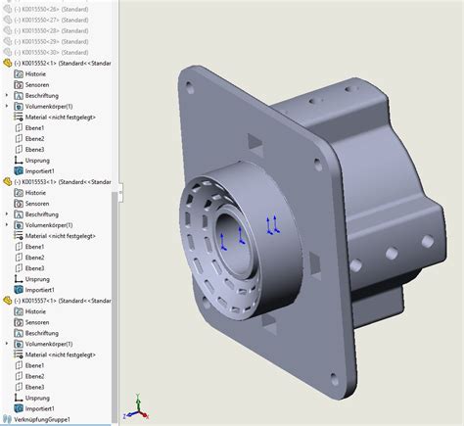Expand Beschriftung under K0015552<1>
The width and height of the screenshot is (464, 426).
(7, 95)
